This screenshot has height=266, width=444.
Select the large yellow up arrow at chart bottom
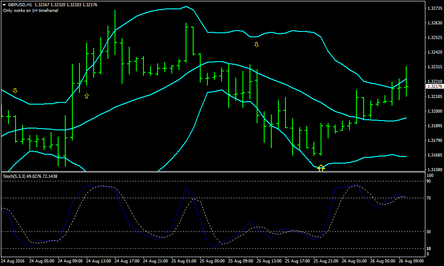pyautogui.click(x=321, y=168)
